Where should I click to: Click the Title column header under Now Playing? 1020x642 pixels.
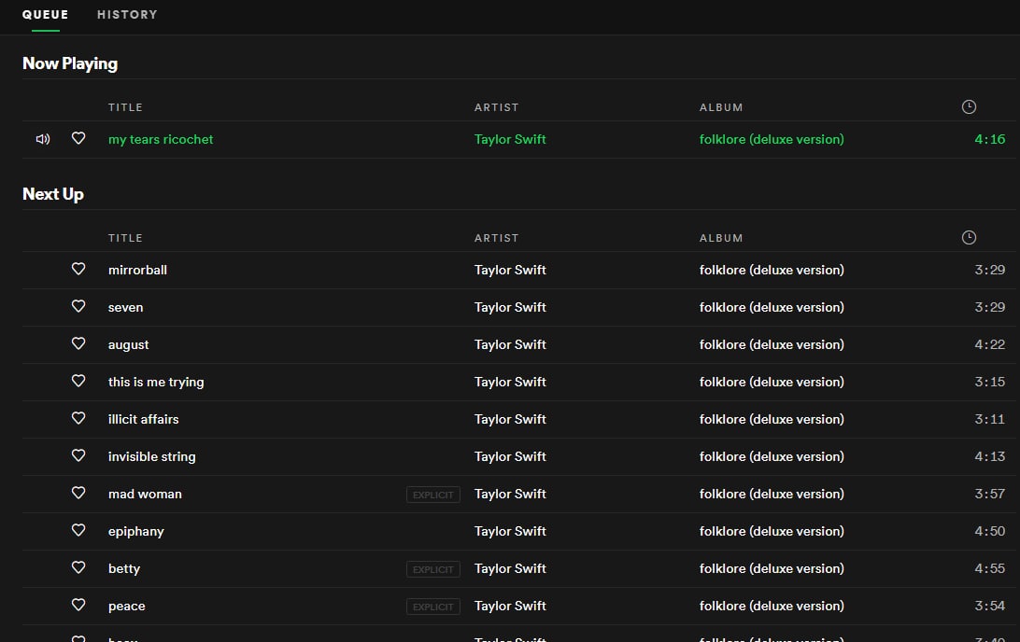pyautogui.click(x=125, y=107)
